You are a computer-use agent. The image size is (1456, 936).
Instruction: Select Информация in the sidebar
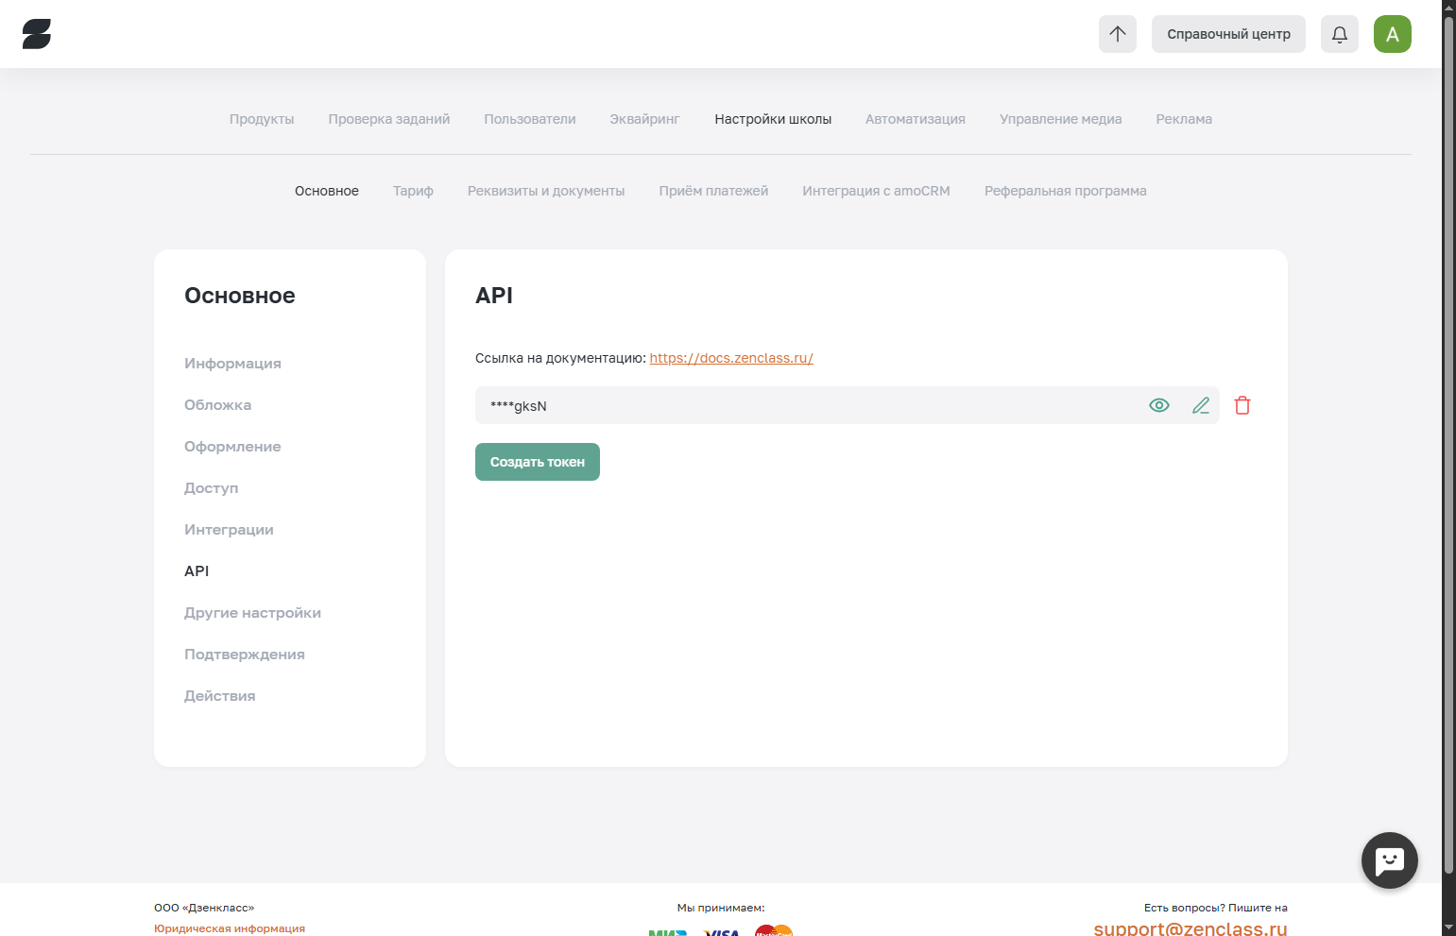(232, 364)
